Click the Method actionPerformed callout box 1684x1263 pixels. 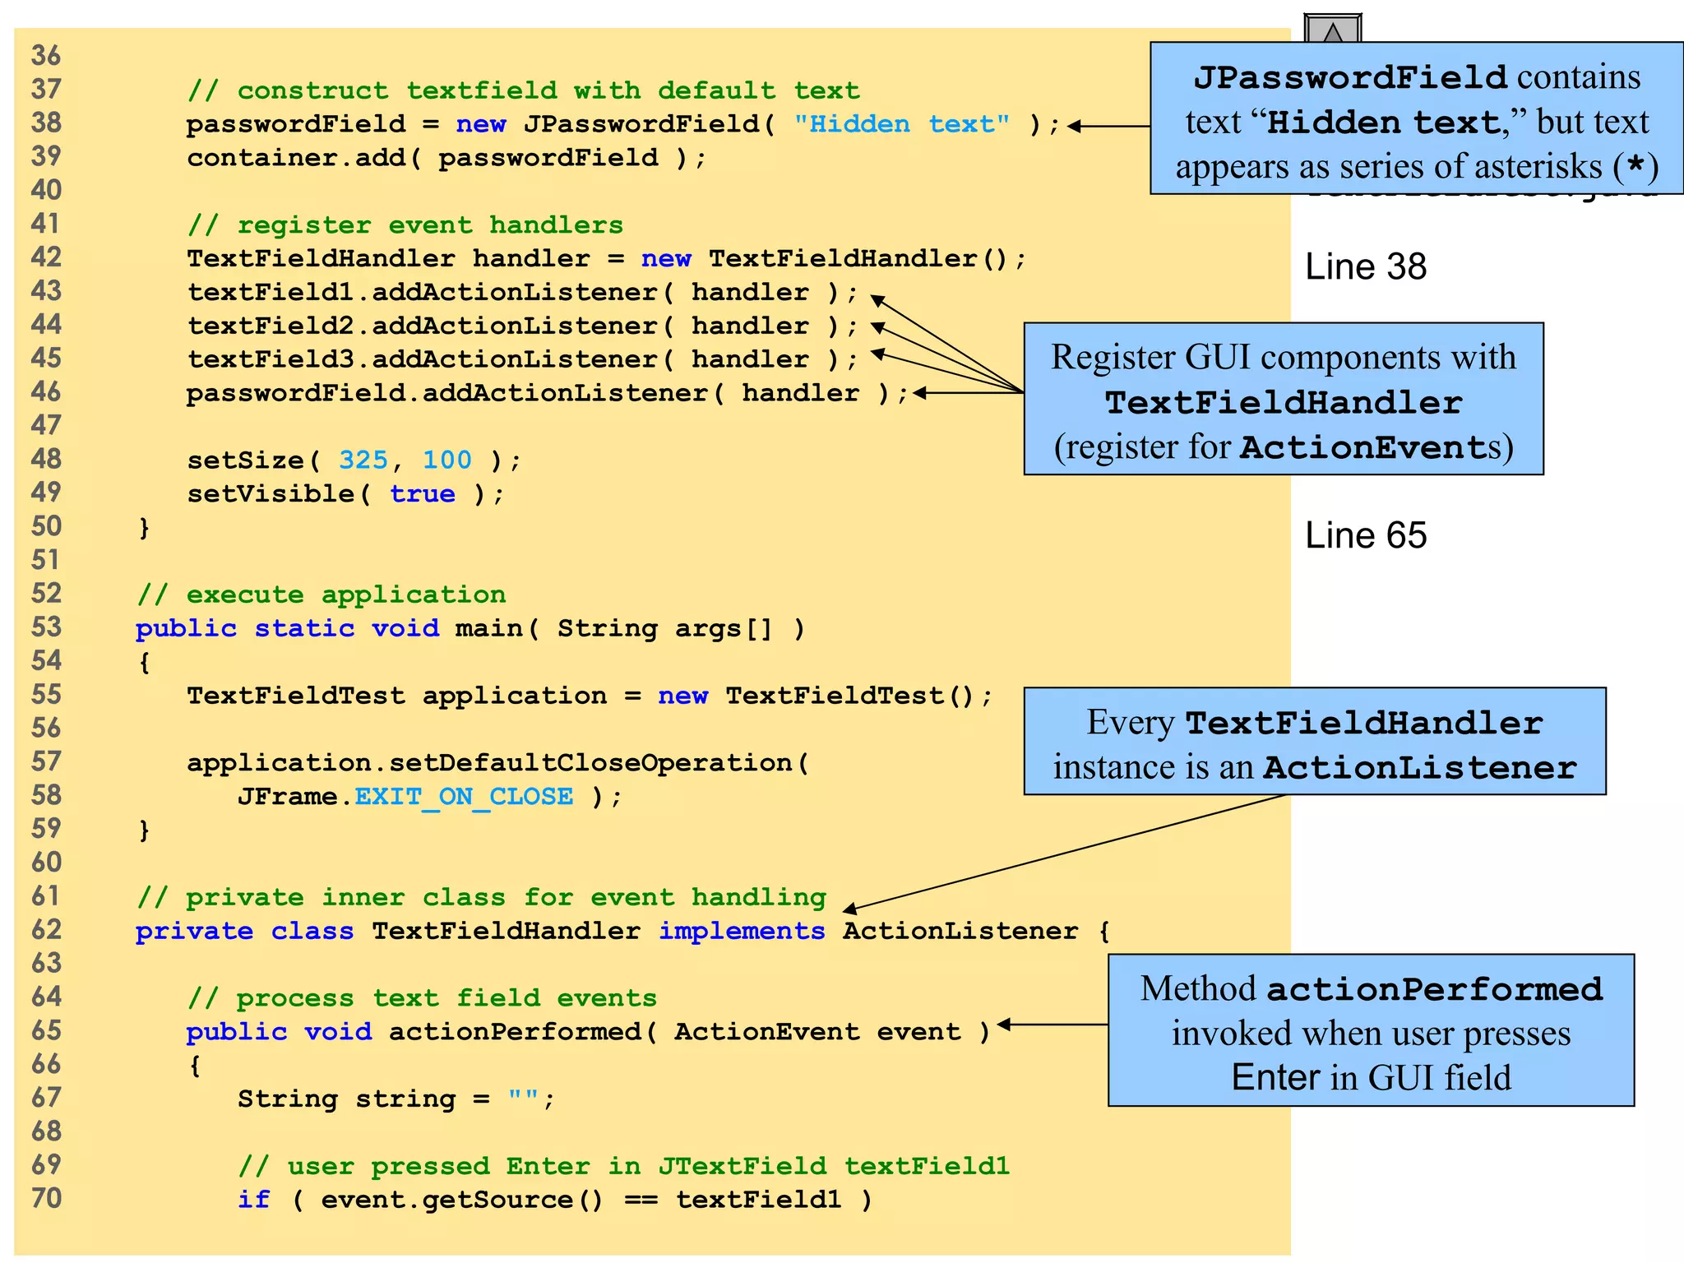1371,1031
